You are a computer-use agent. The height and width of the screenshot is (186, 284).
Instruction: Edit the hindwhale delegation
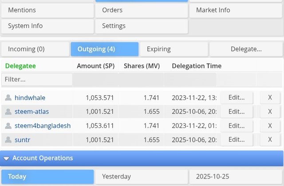pos(237,98)
